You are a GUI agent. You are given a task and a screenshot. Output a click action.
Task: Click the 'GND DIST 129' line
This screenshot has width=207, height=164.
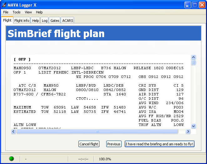tap(161, 90)
